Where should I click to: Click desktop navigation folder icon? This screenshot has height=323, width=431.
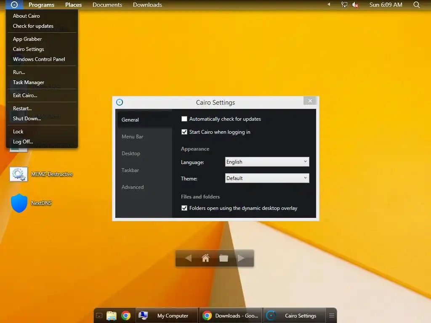[x=223, y=258]
